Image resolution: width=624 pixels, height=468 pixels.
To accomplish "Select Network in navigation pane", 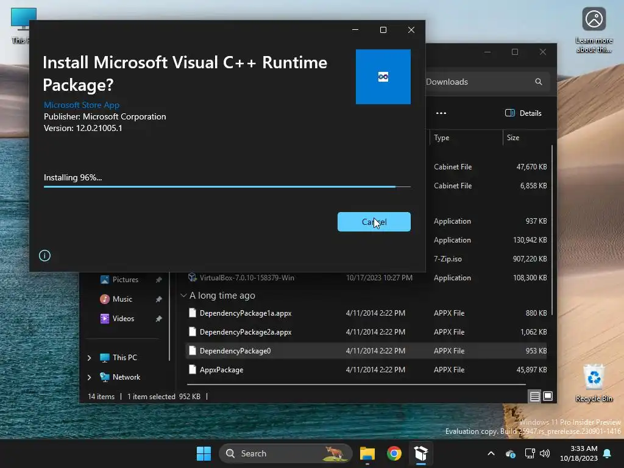I will coord(126,377).
